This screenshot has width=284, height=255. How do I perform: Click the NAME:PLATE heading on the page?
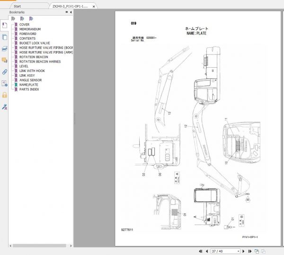[196, 33]
